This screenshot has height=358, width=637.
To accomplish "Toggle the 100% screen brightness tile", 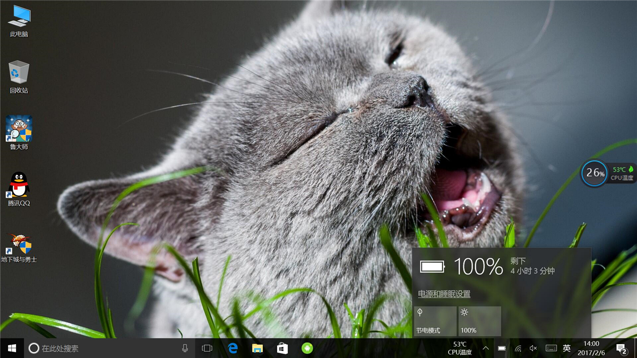I will (479, 321).
